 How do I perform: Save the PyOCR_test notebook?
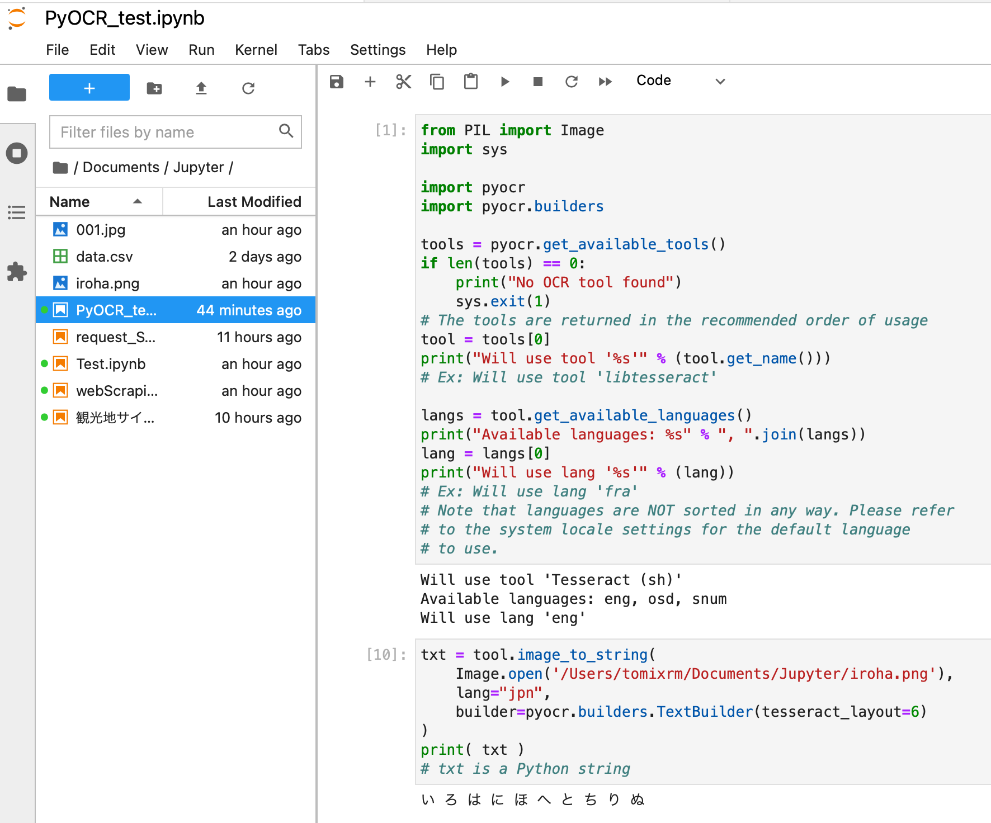point(336,82)
